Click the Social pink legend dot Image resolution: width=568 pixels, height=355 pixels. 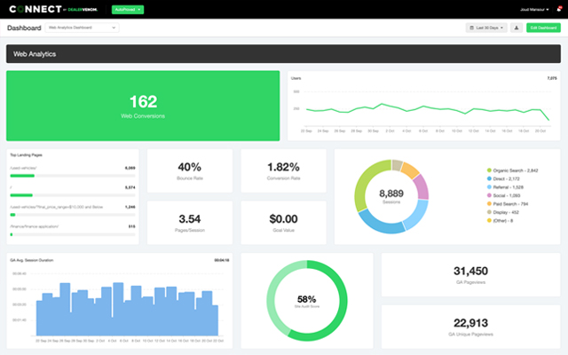[x=489, y=195]
